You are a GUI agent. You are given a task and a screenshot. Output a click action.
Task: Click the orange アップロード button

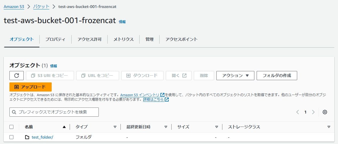pyautogui.click(x=31, y=87)
